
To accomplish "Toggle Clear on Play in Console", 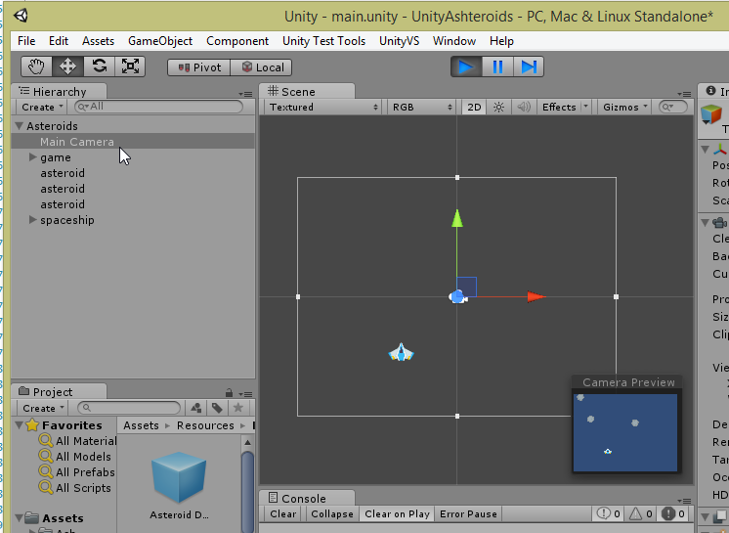I will tap(397, 514).
